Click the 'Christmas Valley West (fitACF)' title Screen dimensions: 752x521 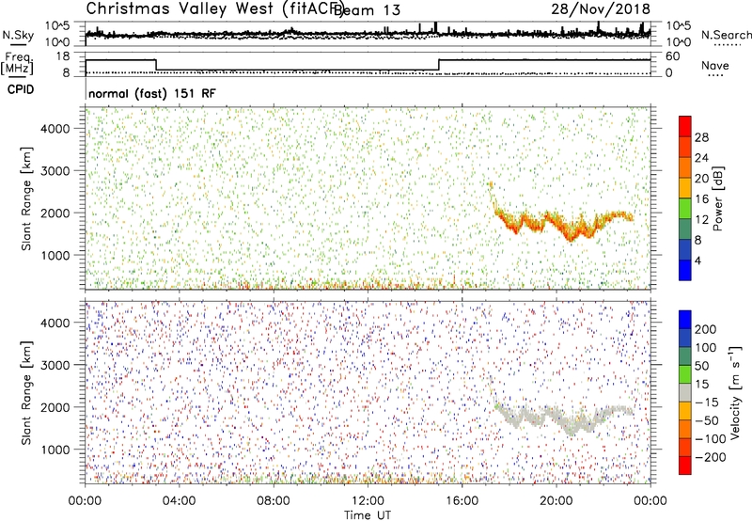(214, 8)
